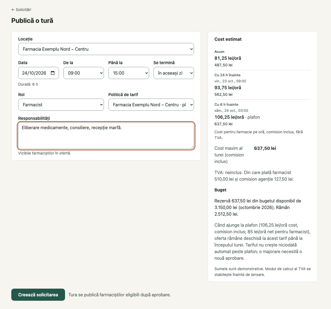Open the Rol dropdown showing Farmacist
Image resolution: width=331 pixels, height=309 pixels.
(61, 105)
